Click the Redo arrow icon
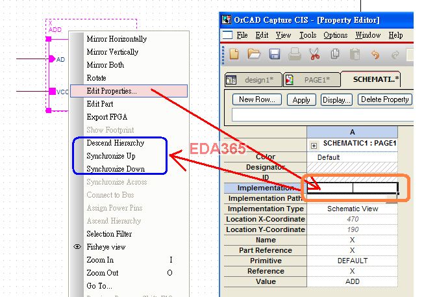This screenshot has width=437, height=297. [x=395, y=55]
